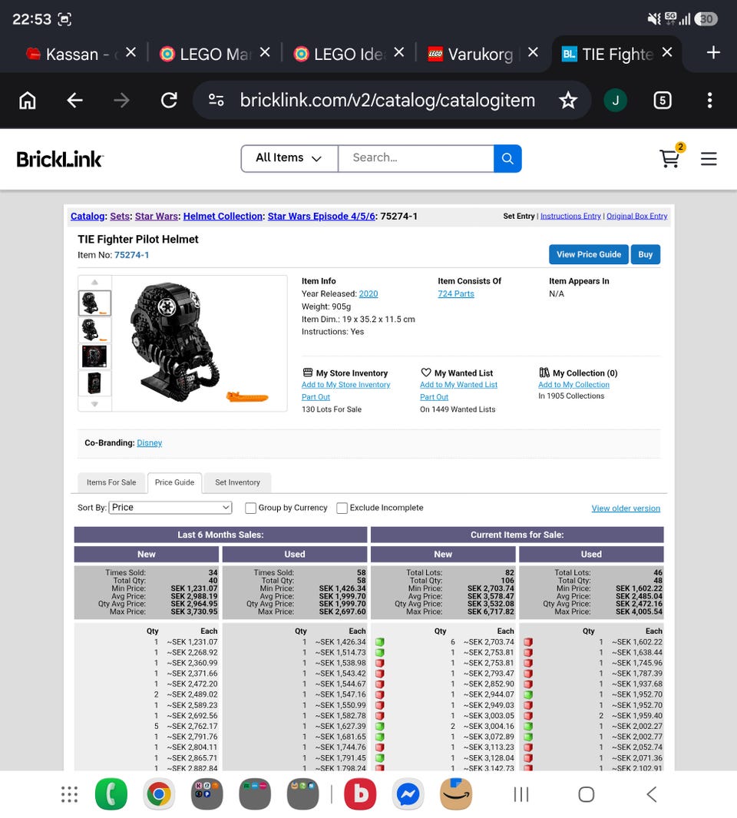Click into the Search input field

pyautogui.click(x=416, y=158)
